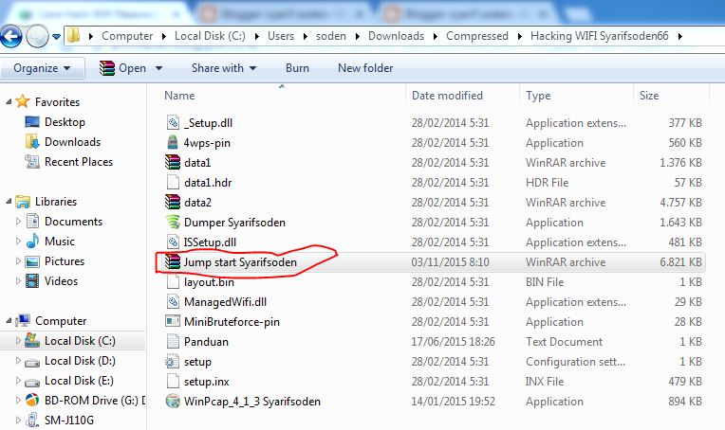Click the _Setup.dll file icon
The image size is (725, 430).
[x=173, y=123]
